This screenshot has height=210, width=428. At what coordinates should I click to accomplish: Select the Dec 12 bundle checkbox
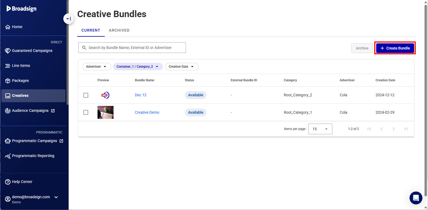pyautogui.click(x=86, y=95)
